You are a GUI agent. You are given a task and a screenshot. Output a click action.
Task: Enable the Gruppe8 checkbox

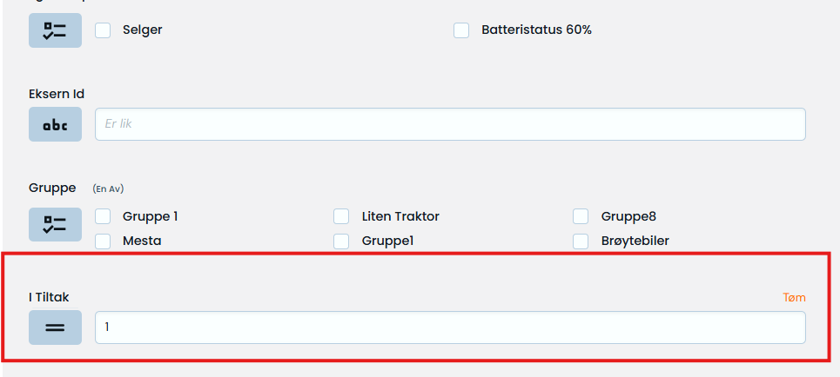[x=581, y=216]
